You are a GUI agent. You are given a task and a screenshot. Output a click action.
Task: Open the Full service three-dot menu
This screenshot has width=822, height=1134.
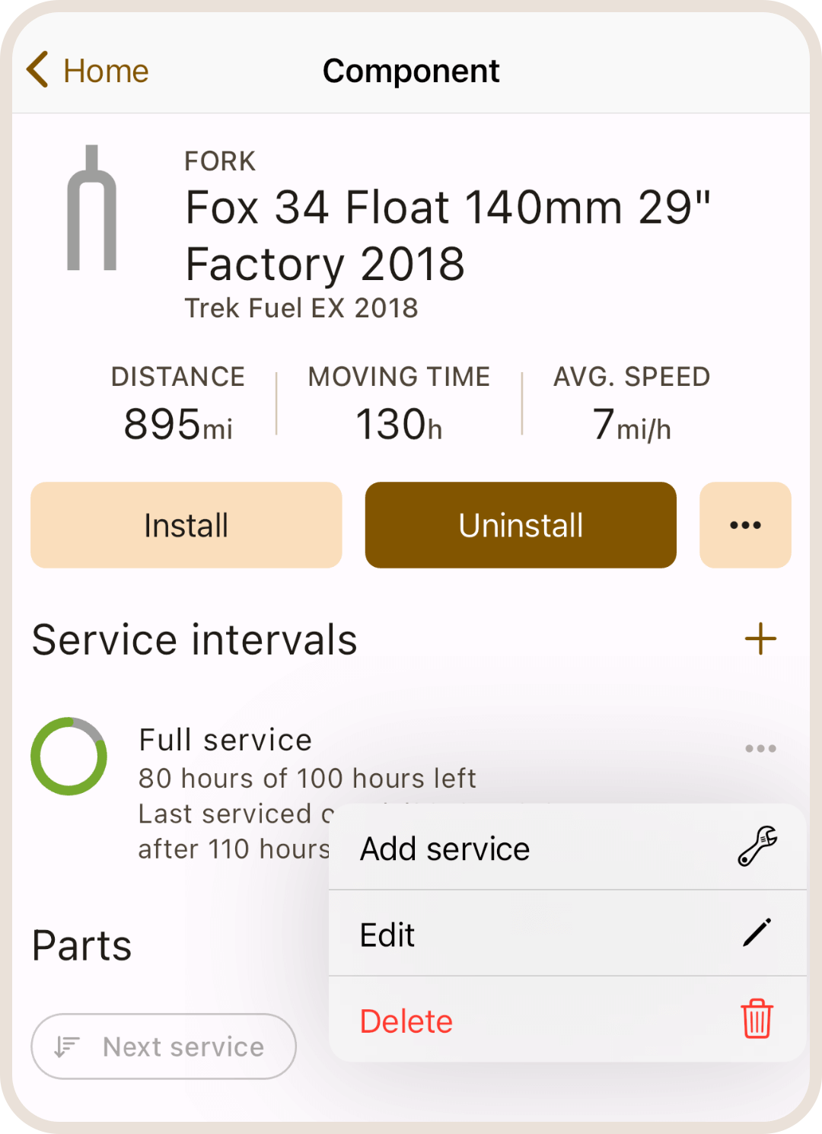[760, 749]
